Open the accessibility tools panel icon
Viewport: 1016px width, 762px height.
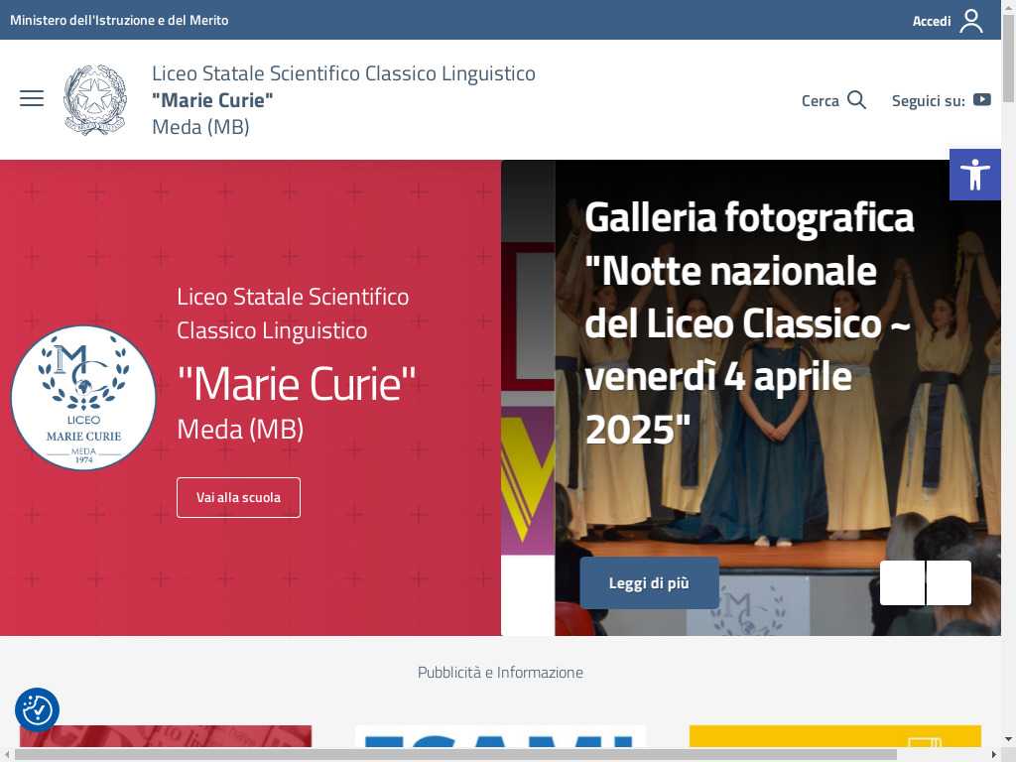tap(975, 175)
